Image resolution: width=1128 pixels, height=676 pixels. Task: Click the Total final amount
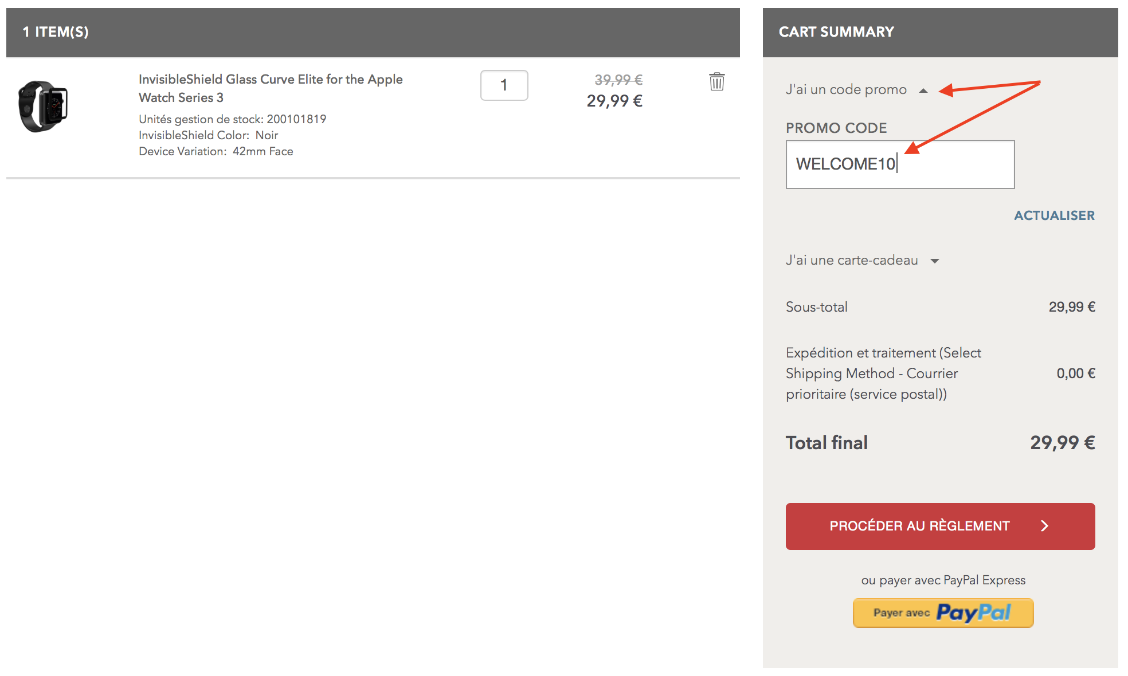coord(1062,442)
